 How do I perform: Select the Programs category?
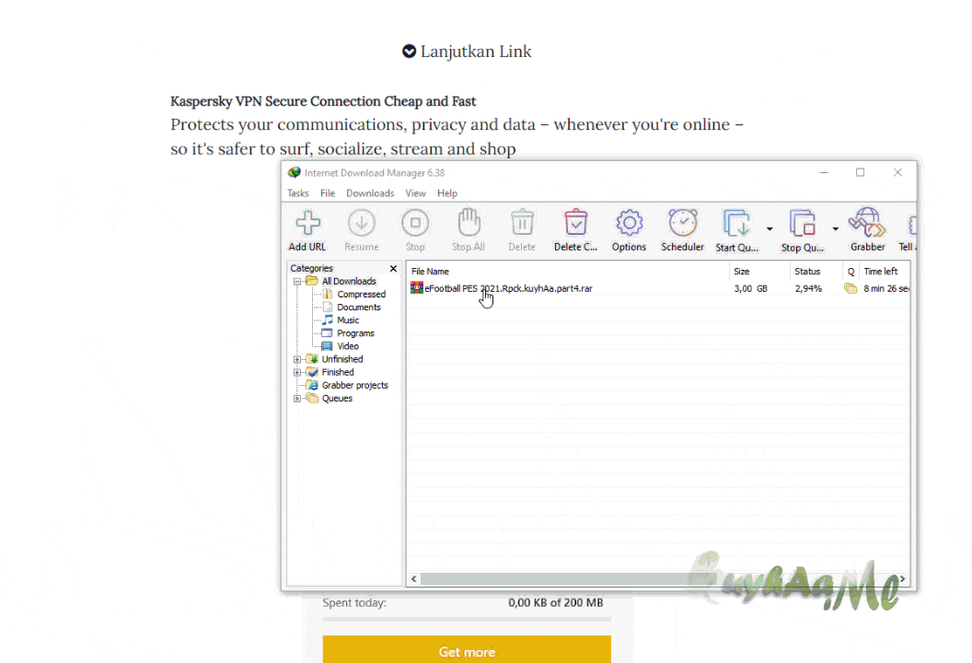(x=348, y=333)
